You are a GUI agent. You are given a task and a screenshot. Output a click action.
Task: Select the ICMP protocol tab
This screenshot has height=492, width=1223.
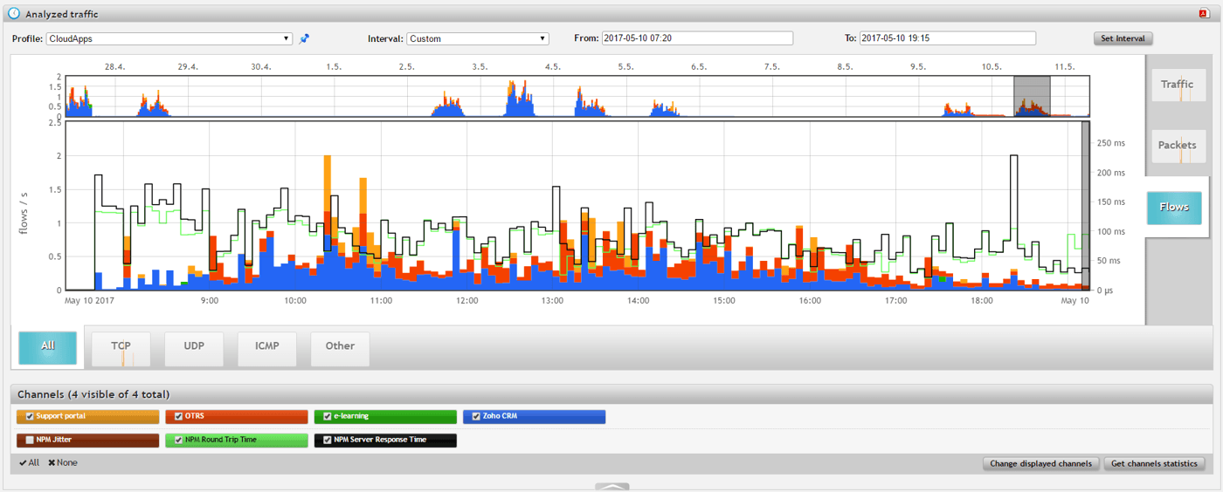tap(266, 347)
